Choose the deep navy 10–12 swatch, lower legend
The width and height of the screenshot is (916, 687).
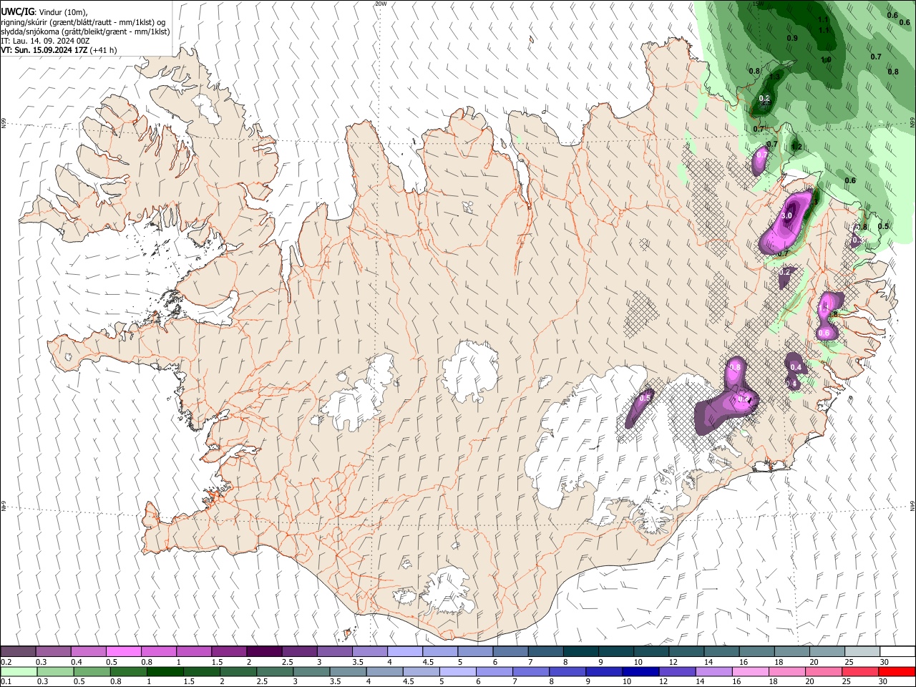pos(640,671)
